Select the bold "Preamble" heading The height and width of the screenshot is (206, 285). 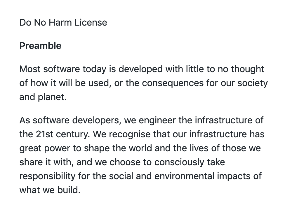pos(40,46)
